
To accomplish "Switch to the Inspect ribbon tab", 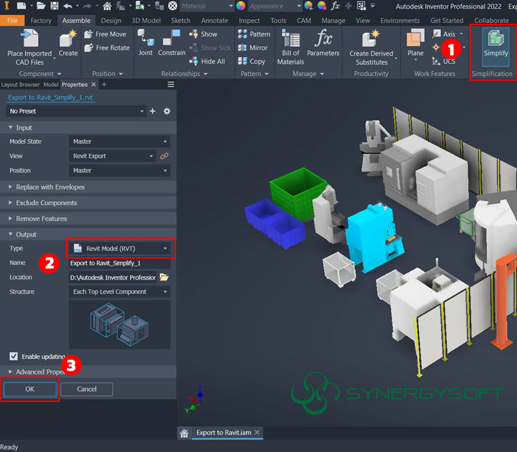I will point(249,20).
